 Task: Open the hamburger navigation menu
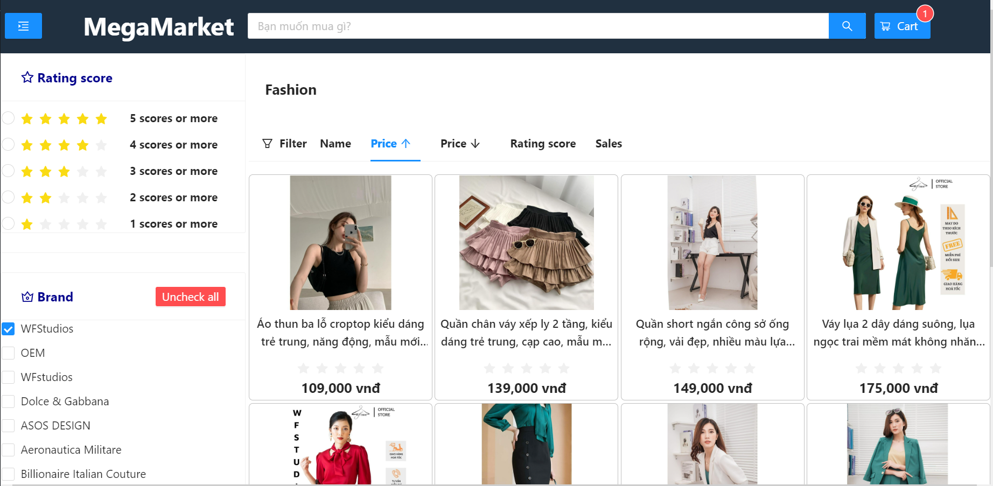[23, 25]
